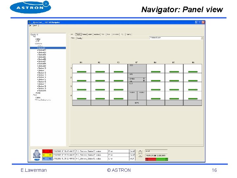The width and height of the screenshot is (237, 178).
Task: Click the user name field showing root
Action: [156, 151]
